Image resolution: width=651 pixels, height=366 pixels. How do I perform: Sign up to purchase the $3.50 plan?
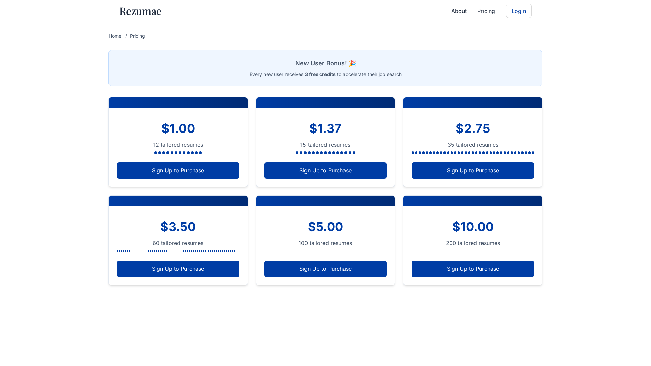[x=178, y=269]
